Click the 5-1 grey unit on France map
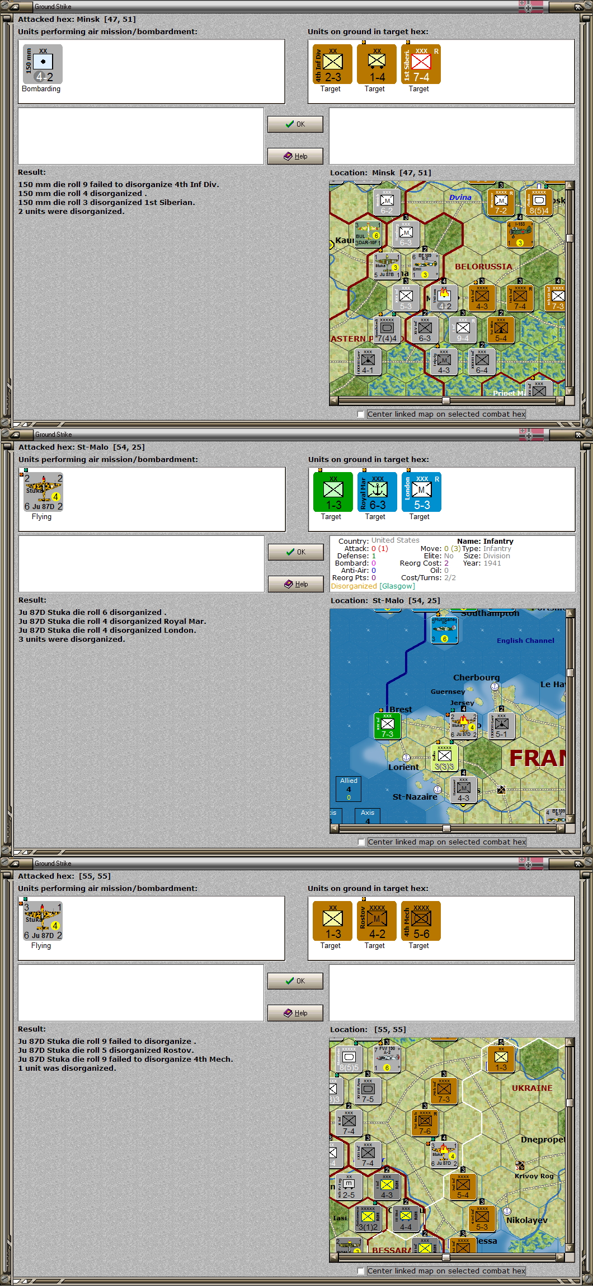Viewport: 593px width, 1288px height. pos(501,726)
